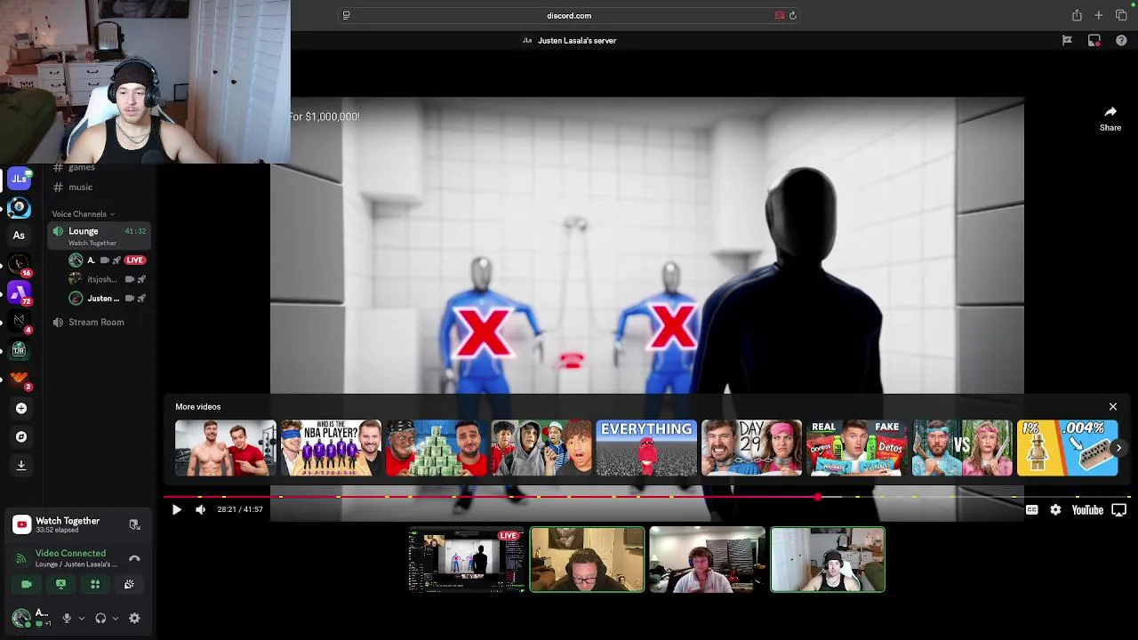The height and width of the screenshot is (640, 1138).
Task: Open 'Who is the NBA player' video
Action: click(331, 448)
